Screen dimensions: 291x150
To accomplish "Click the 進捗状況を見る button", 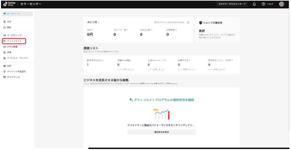I will 161,132.
